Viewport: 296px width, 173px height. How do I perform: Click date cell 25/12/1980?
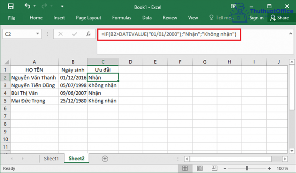pyautogui.click(x=73, y=101)
